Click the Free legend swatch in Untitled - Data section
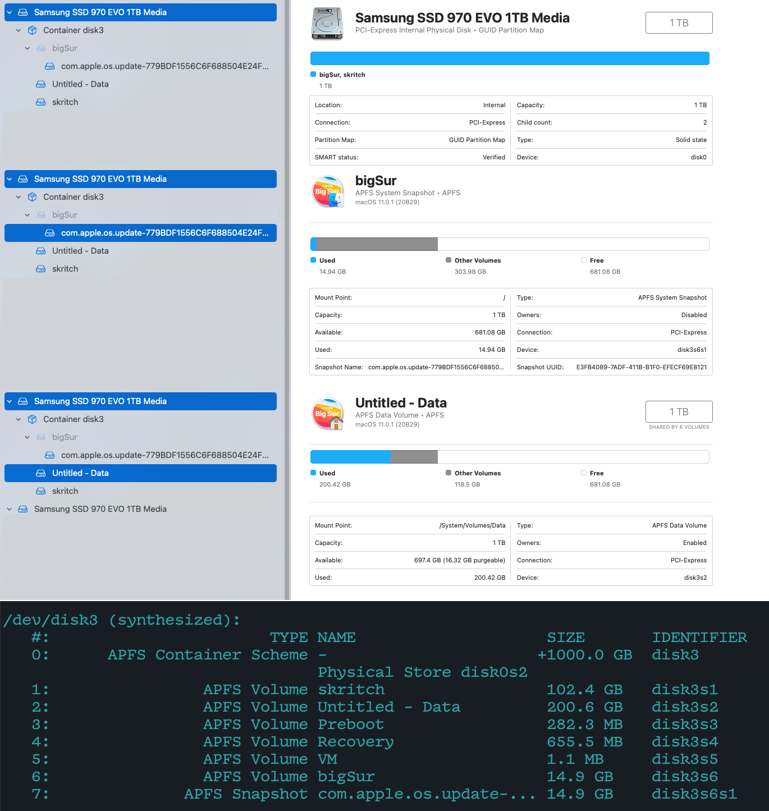Image resolution: width=769 pixels, height=811 pixels. [584, 473]
